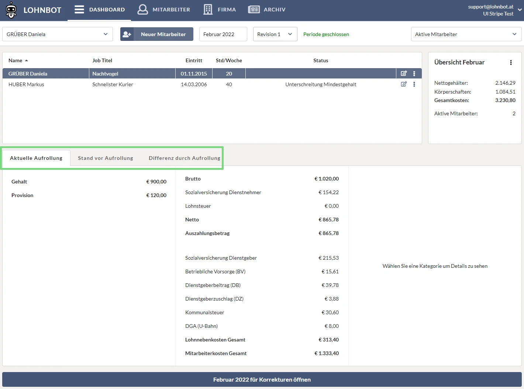524x389 pixels.
Task: Select Sozialversicherung Dienstgeber row
Action: coord(262,258)
